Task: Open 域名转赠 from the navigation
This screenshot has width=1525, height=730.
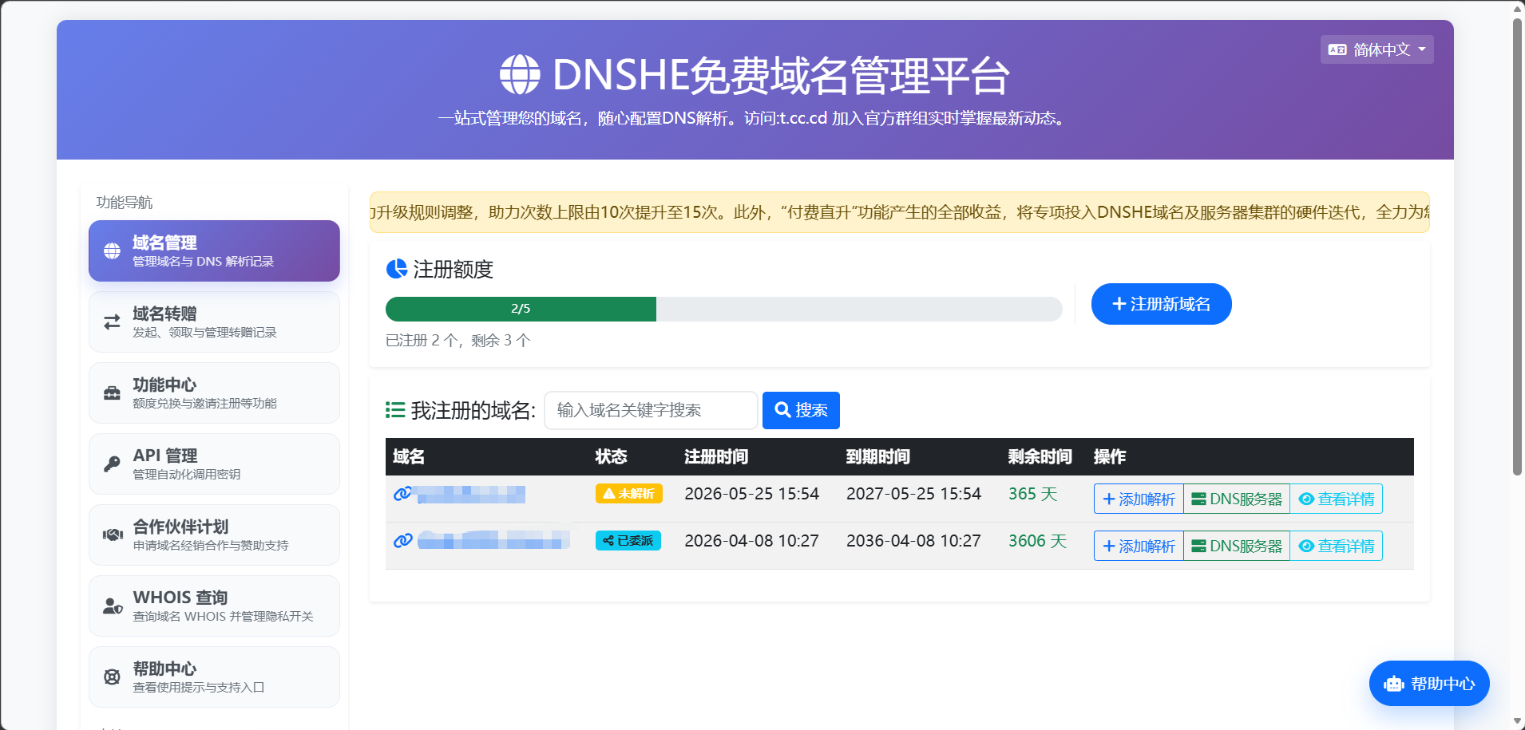Action: pos(214,322)
